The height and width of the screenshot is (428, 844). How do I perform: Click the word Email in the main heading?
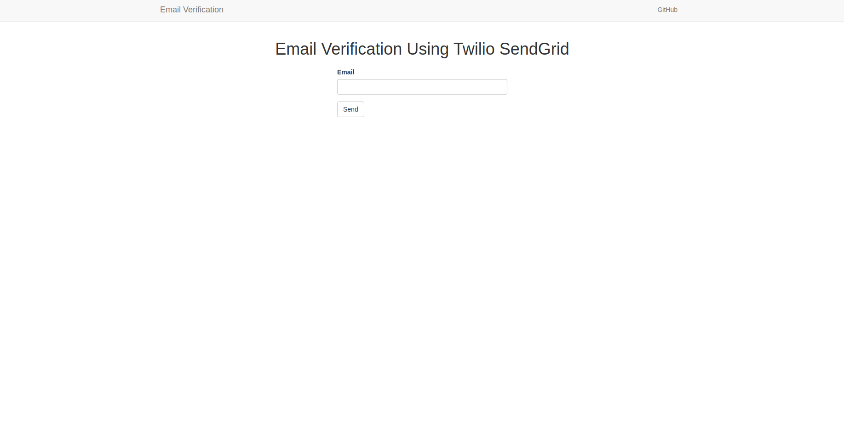click(x=296, y=49)
